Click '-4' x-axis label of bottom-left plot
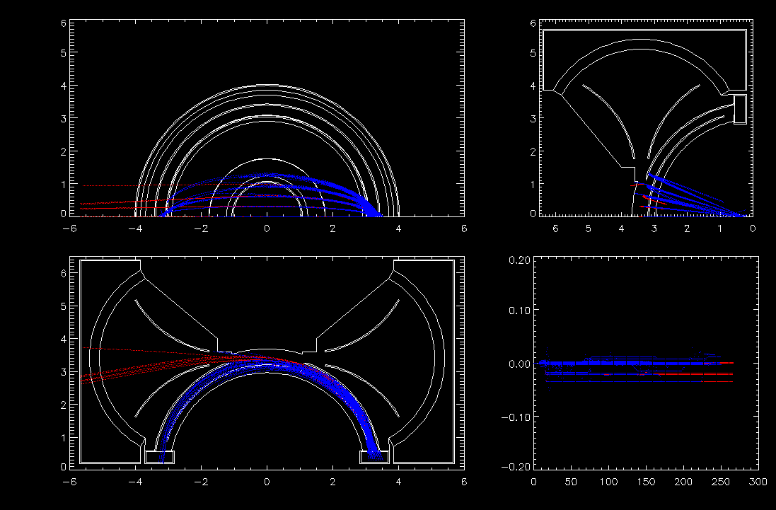This screenshot has height=510, width=776. pos(136,482)
